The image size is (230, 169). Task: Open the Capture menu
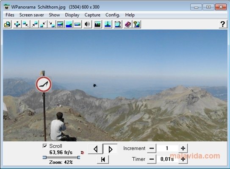pyautogui.click(x=92, y=15)
